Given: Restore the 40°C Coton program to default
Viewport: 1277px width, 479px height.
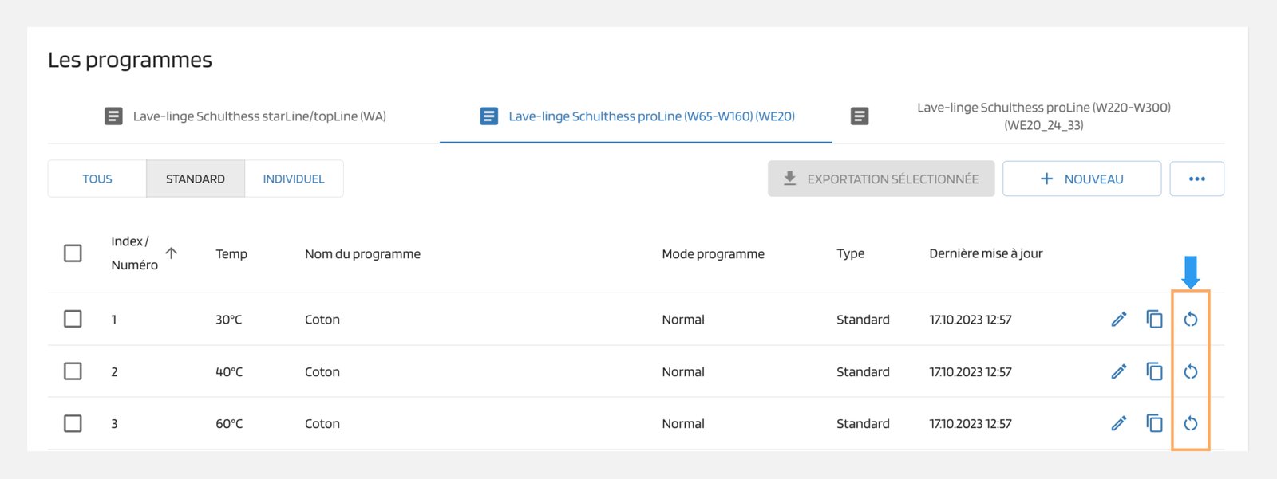Looking at the screenshot, I should click(1190, 371).
